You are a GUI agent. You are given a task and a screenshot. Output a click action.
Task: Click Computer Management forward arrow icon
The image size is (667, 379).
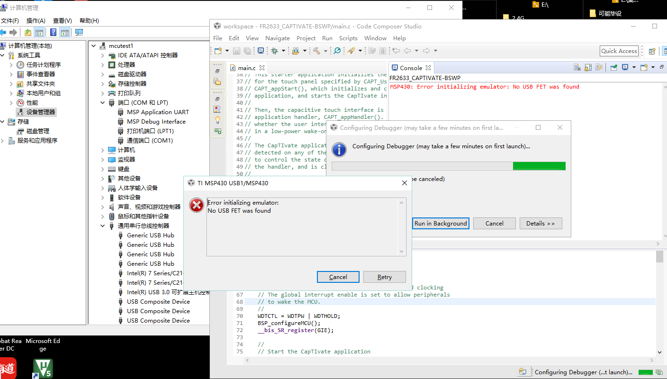(x=13, y=33)
